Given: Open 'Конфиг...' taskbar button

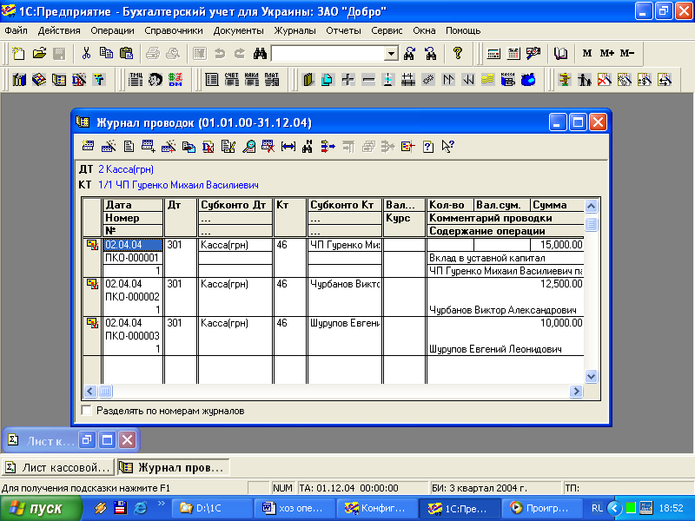Looking at the screenshot, I should (378, 508).
